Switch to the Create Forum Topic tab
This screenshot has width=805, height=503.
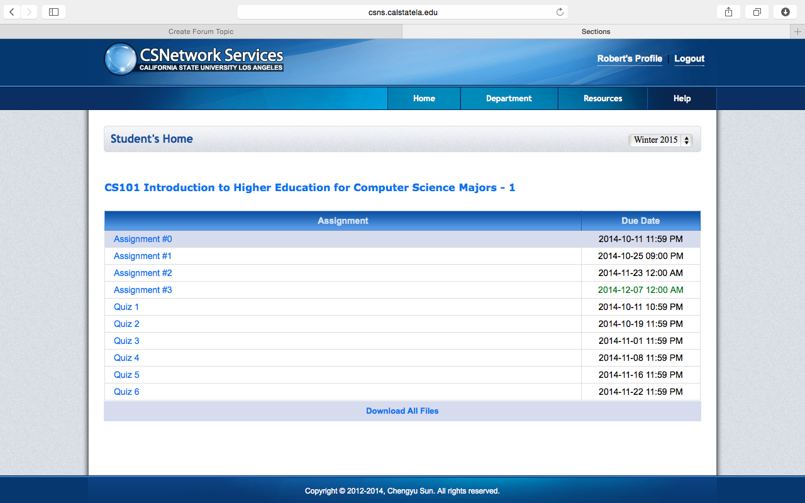point(201,31)
